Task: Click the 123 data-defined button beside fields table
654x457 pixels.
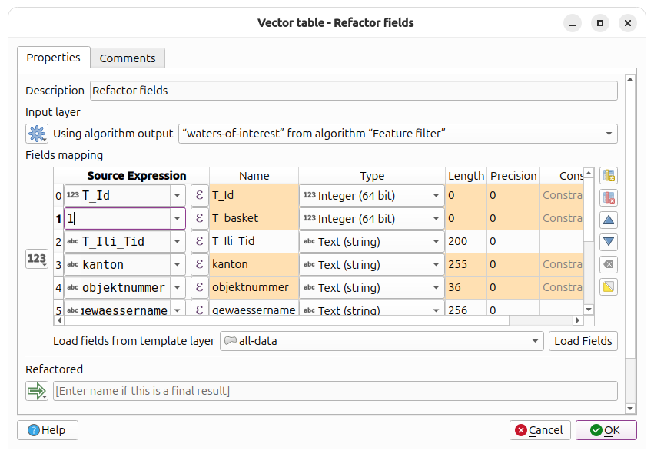Action: pyautogui.click(x=37, y=259)
